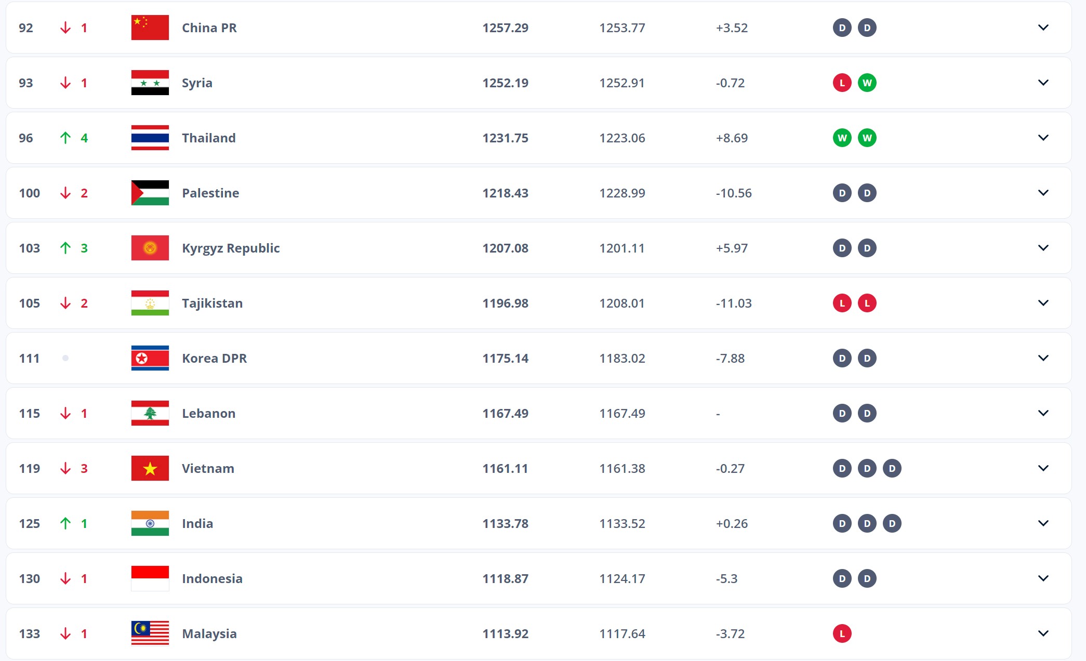Open the Vietnam team name link
Screen dimensions: 1086x661
pos(208,468)
